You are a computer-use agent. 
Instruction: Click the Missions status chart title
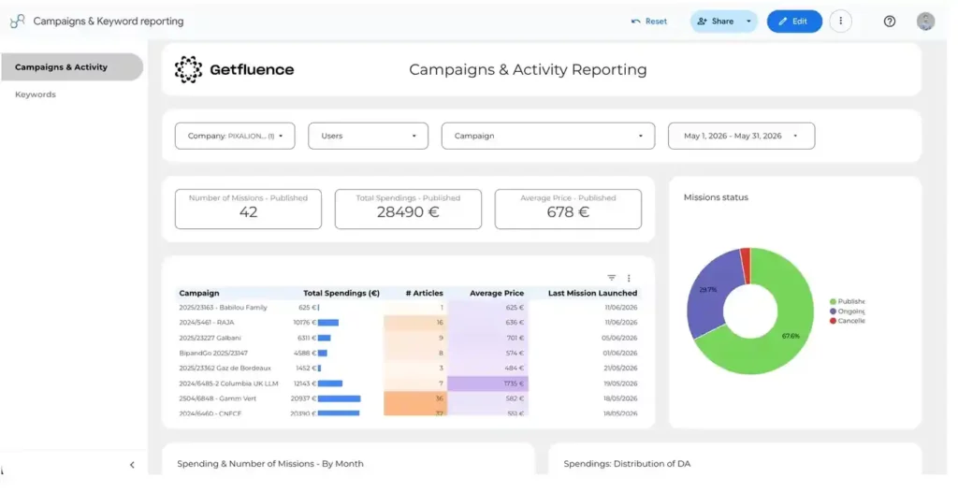tap(716, 197)
